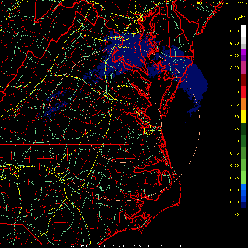Click the '100 NMI' range ring label
This screenshot has width=248, height=248.
(123, 47)
